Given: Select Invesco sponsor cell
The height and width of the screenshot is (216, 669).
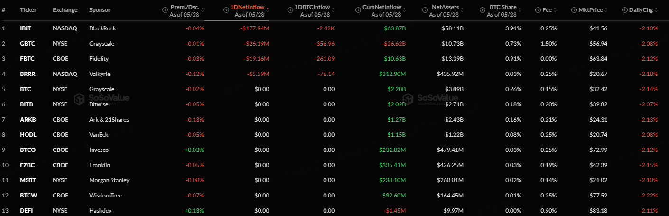Looking at the screenshot, I should [99, 150].
